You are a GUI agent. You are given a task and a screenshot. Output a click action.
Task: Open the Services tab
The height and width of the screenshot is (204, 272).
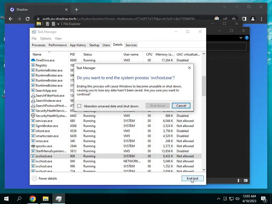131,45
